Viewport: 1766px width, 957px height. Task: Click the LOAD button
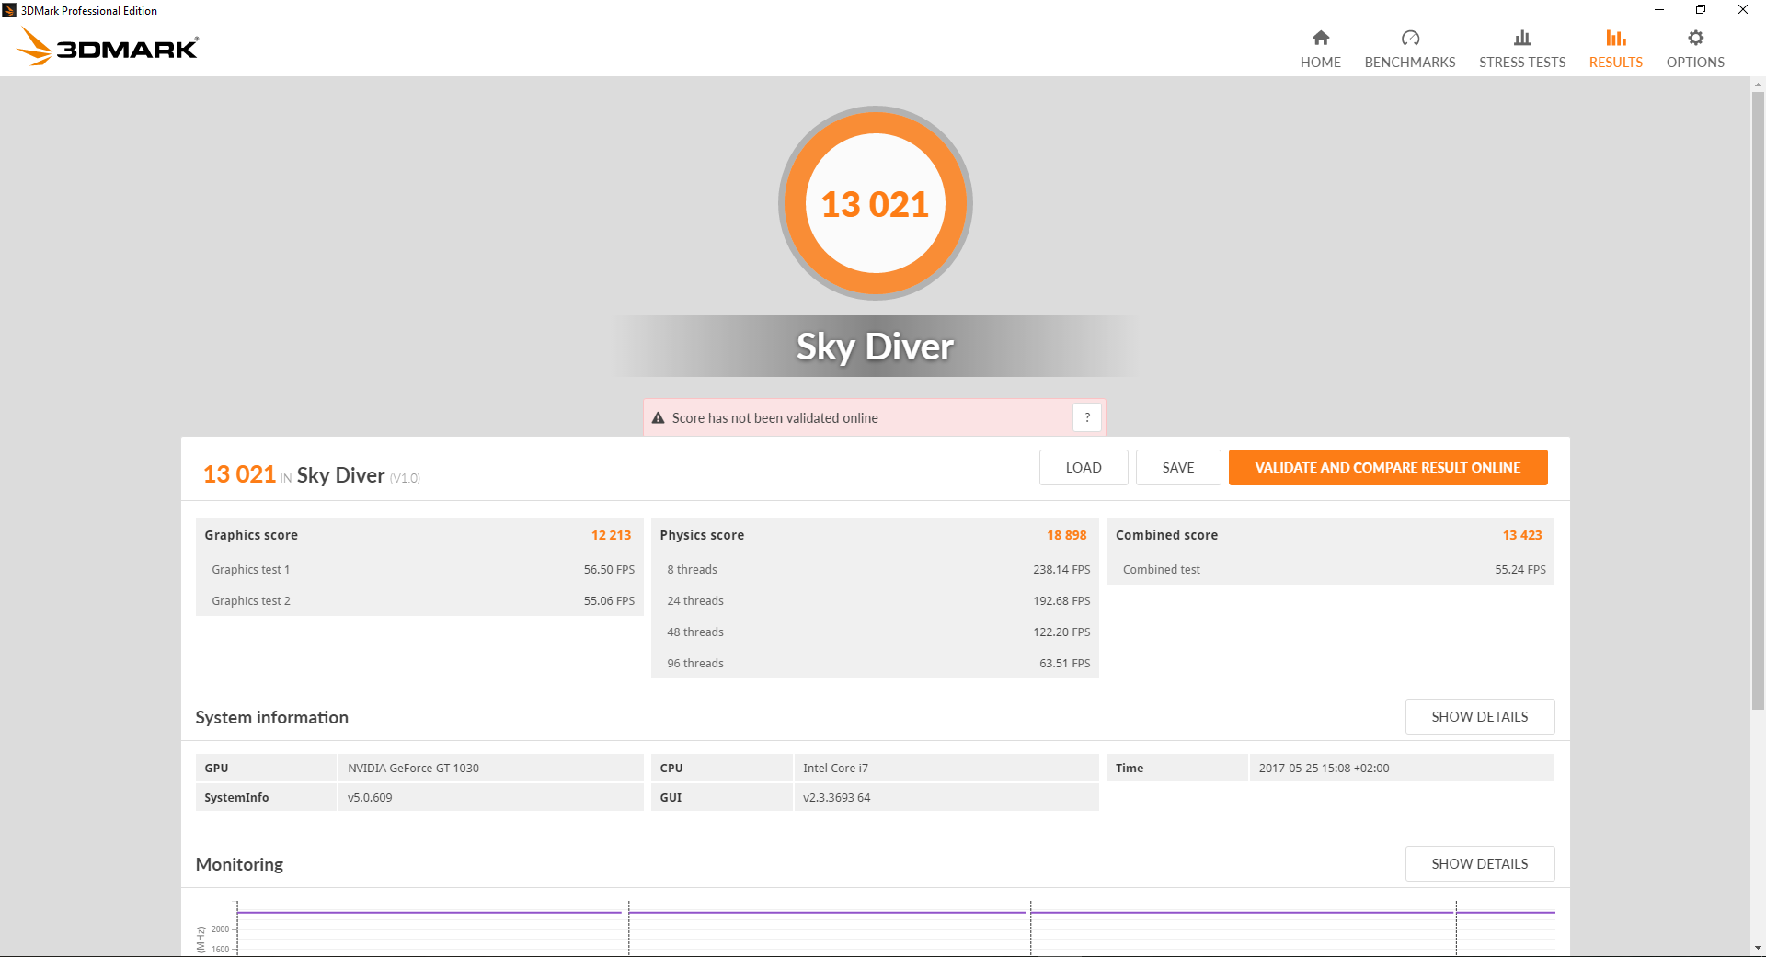[1084, 467]
